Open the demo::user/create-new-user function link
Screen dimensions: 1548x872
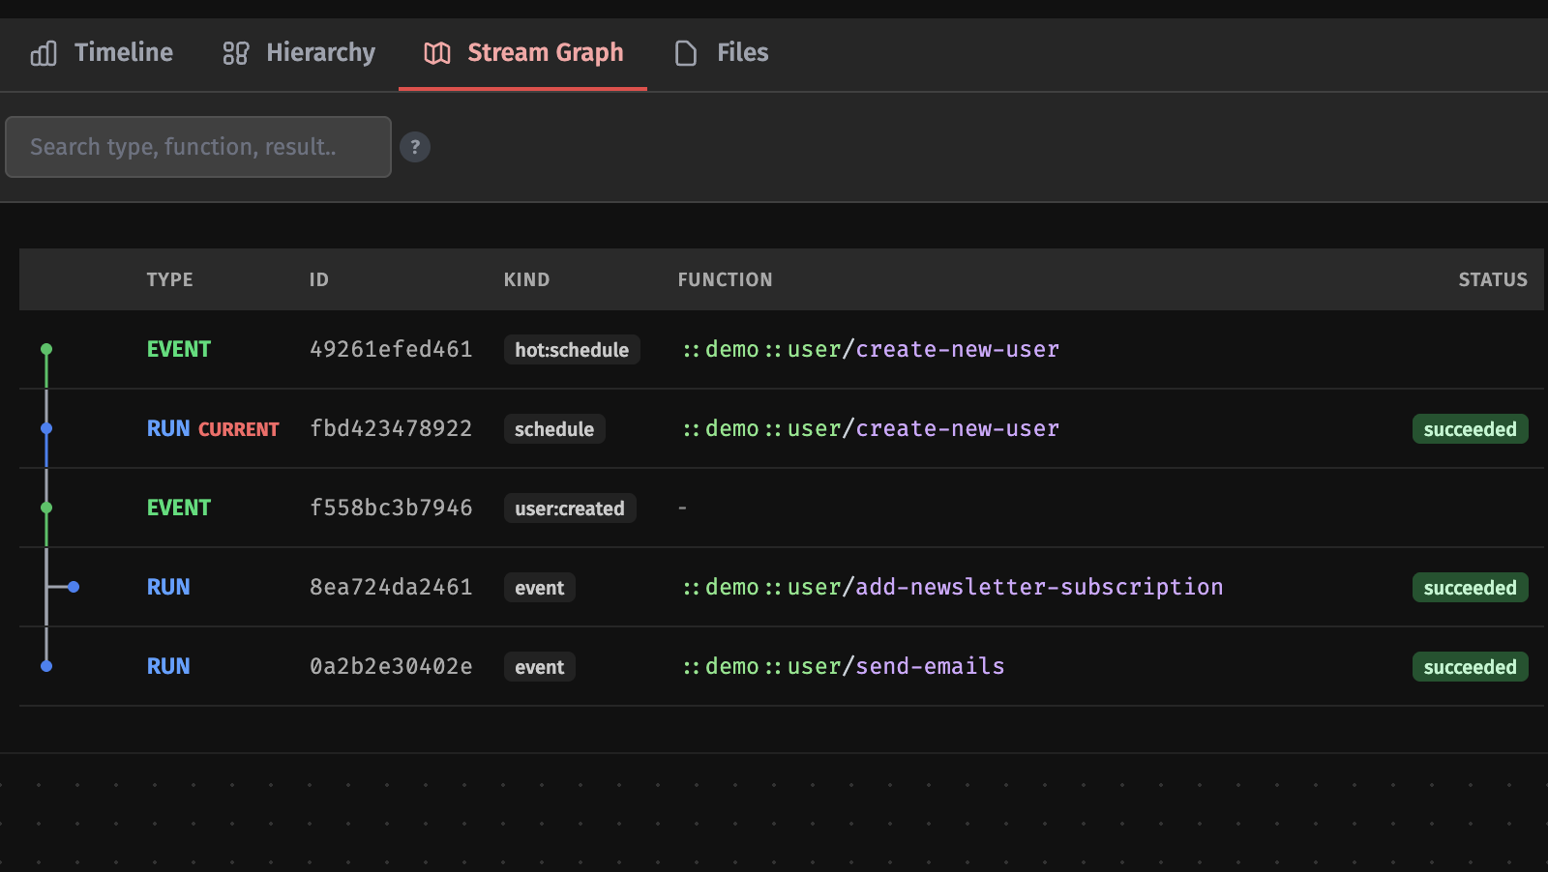[870, 349]
